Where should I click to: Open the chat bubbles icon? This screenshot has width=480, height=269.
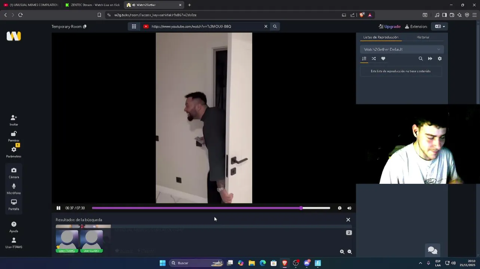432,250
